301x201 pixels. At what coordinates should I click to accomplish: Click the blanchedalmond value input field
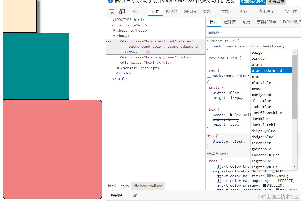(267, 46)
